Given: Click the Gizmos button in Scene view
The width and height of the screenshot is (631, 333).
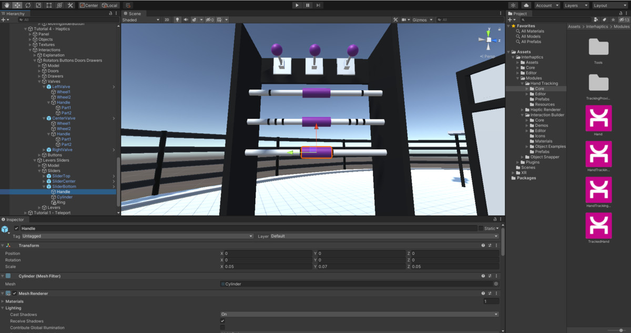Looking at the screenshot, I should [x=419, y=19].
